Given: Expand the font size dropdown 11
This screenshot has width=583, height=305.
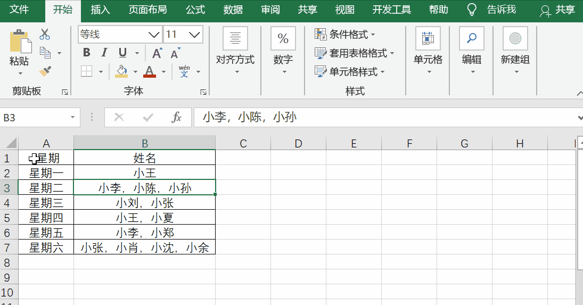Looking at the screenshot, I should click(x=194, y=35).
